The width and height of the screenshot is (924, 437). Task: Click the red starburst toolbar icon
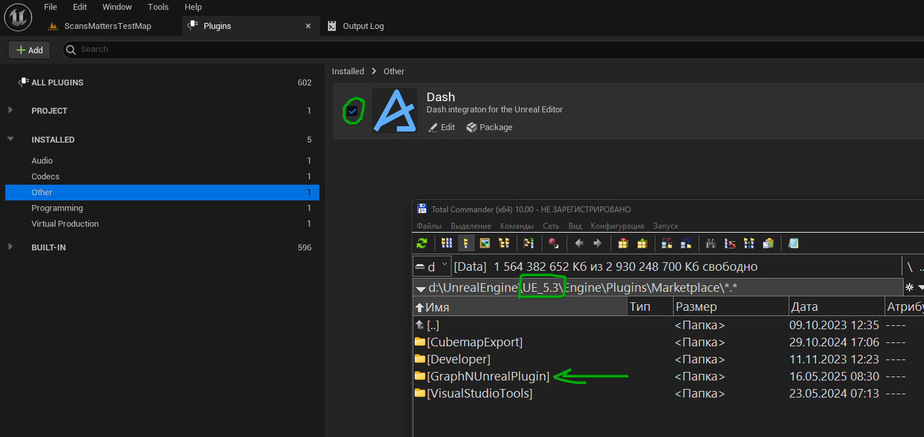click(x=553, y=243)
